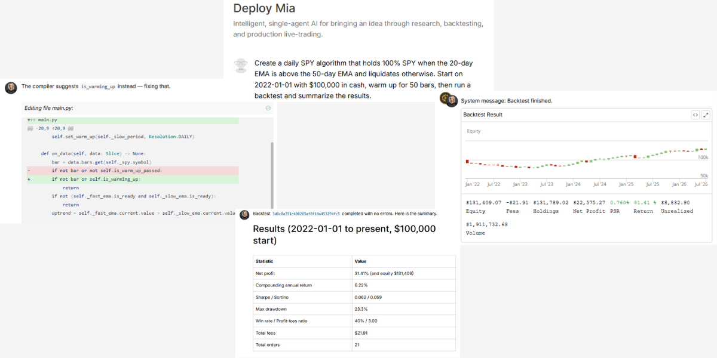Click the Jan '22 marker on chart axis
The height and width of the screenshot is (358, 717).
472,184
